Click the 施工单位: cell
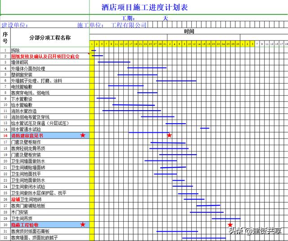This screenshot has width=288, height=241. (90, 25)
